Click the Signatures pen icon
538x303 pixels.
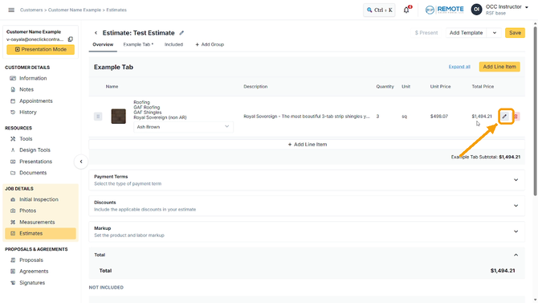[13, 283]
